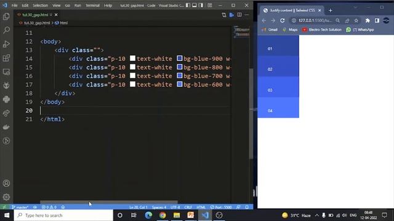Viewport: 394px width, 221px height.
Task: Bookmark this page with star icon
Action: (x=356, y=20)
